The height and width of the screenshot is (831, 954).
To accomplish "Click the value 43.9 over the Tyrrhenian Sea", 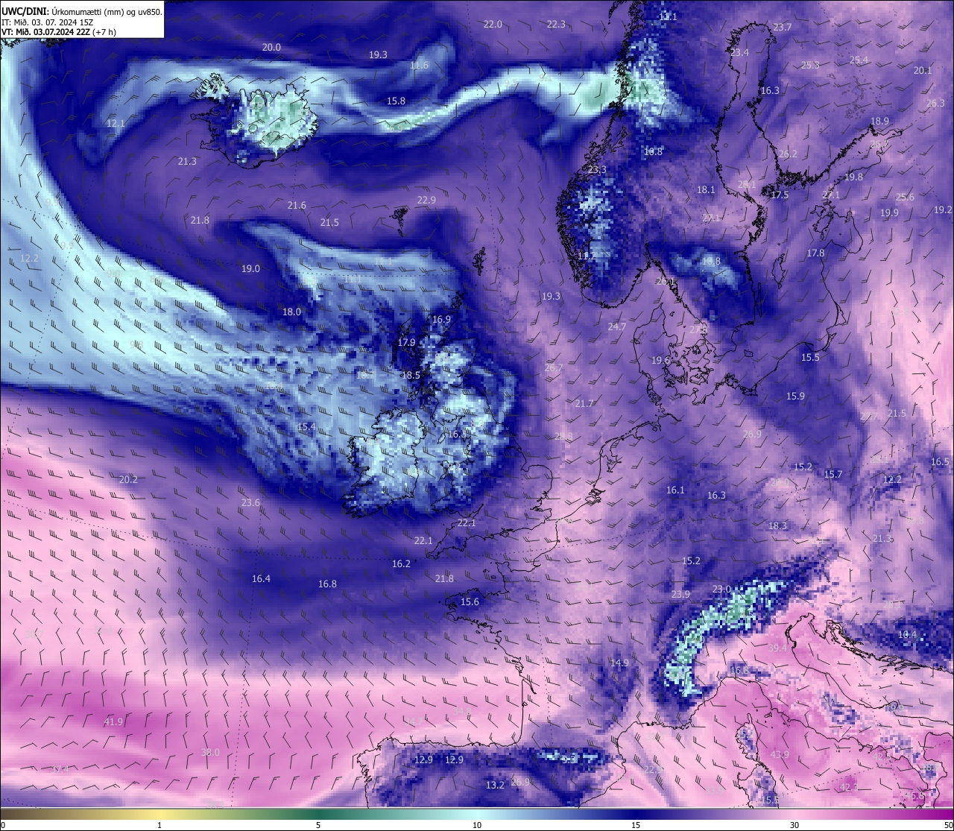I will 780,754.
